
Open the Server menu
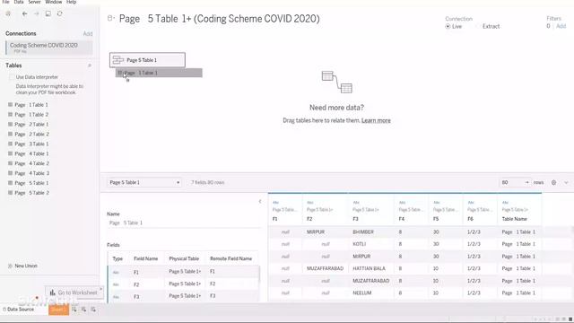click(x=34, y=2)
